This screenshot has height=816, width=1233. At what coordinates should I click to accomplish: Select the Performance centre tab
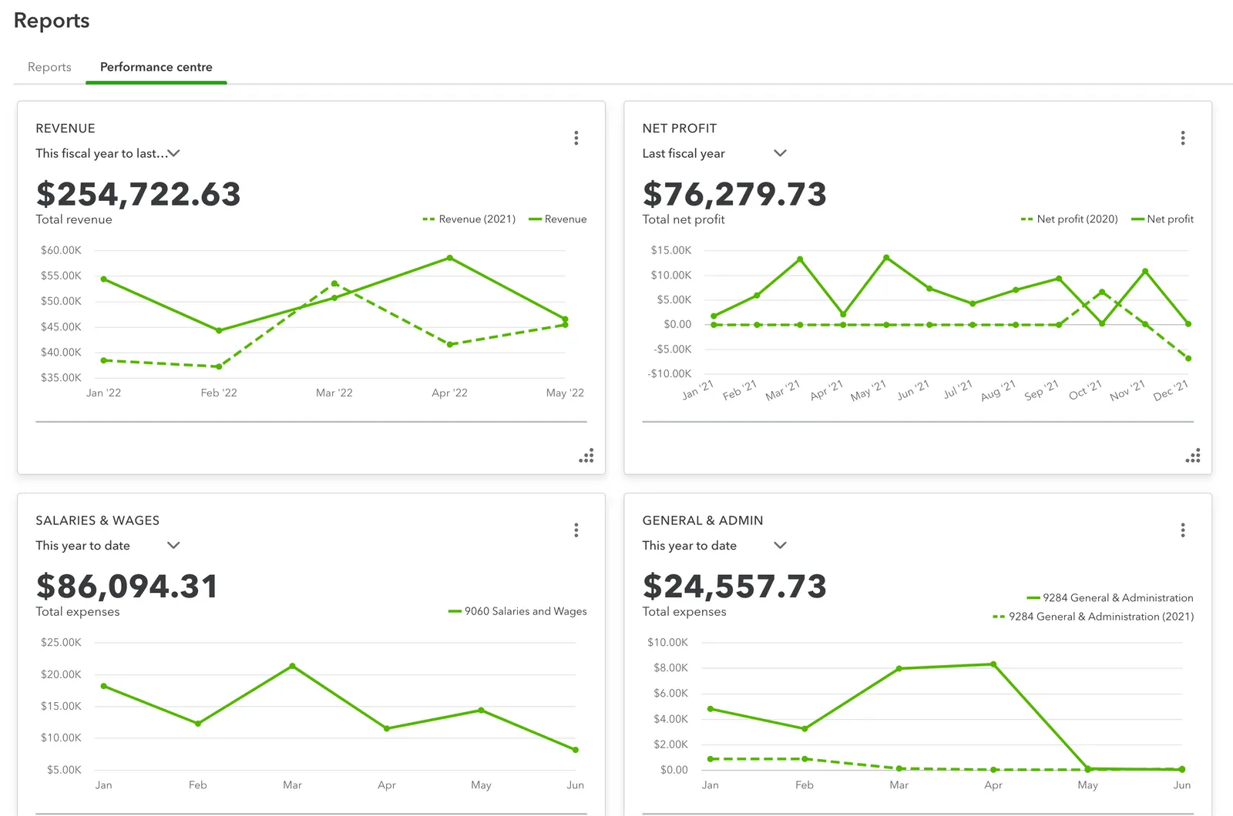pos(156,67)
